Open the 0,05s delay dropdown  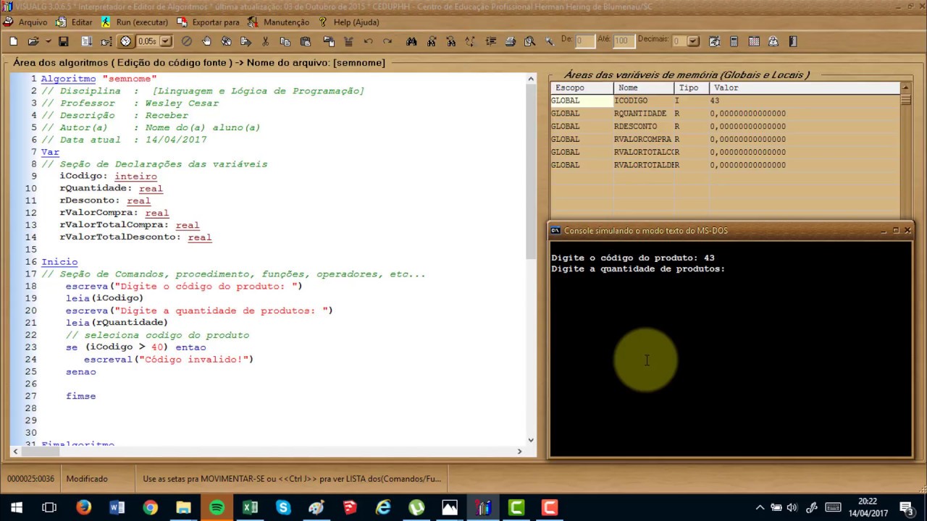coord(166,41)
